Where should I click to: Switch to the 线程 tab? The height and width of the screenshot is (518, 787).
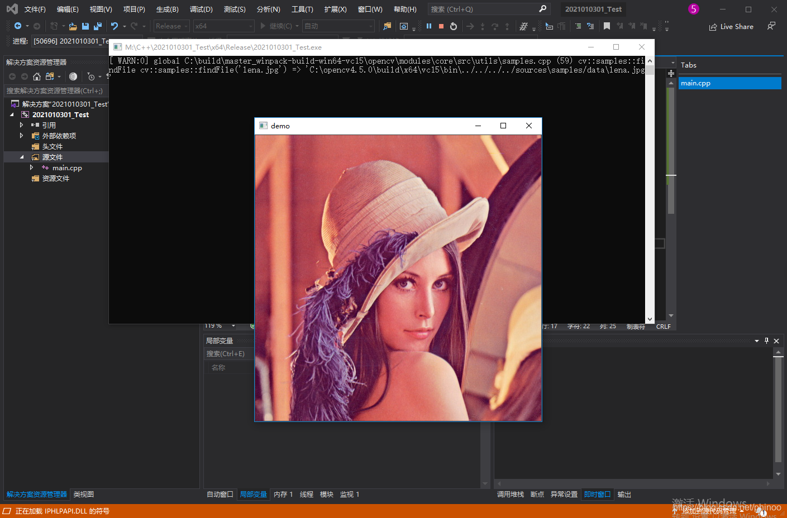[x=307, y=495]
